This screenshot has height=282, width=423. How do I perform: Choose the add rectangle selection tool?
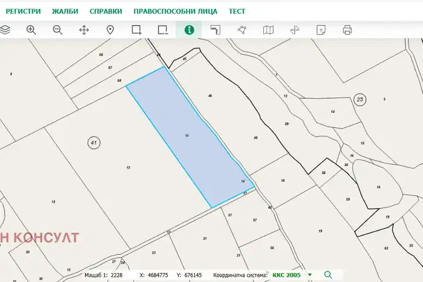coord(136,30)
